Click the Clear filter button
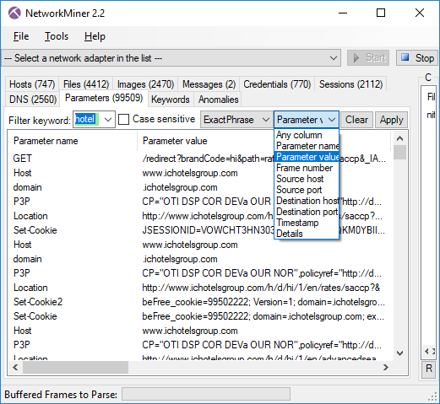The height and width of the screenshot is (404, 440). point(356,120)
